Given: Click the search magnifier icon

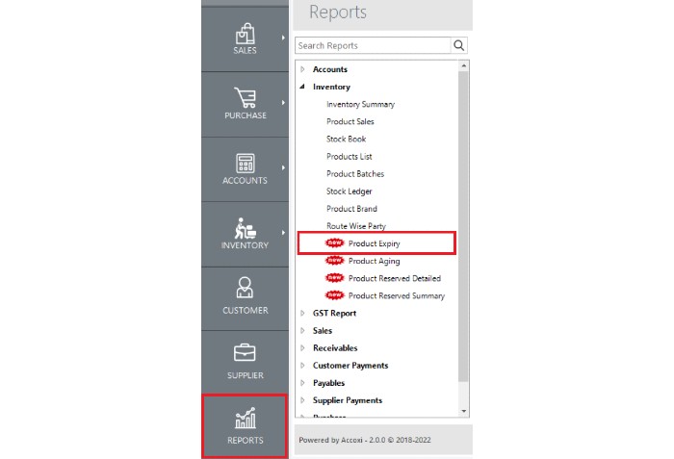Looking at the screenshot, I should (x=459, y=45).
